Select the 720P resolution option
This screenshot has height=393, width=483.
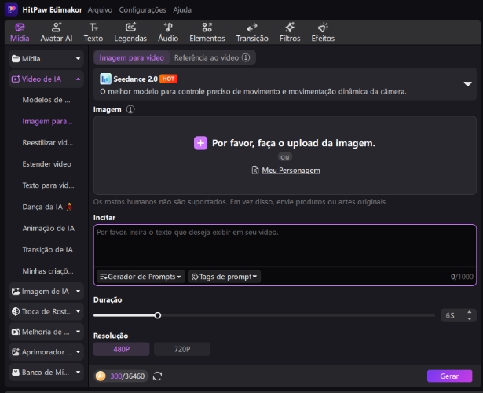182,349
